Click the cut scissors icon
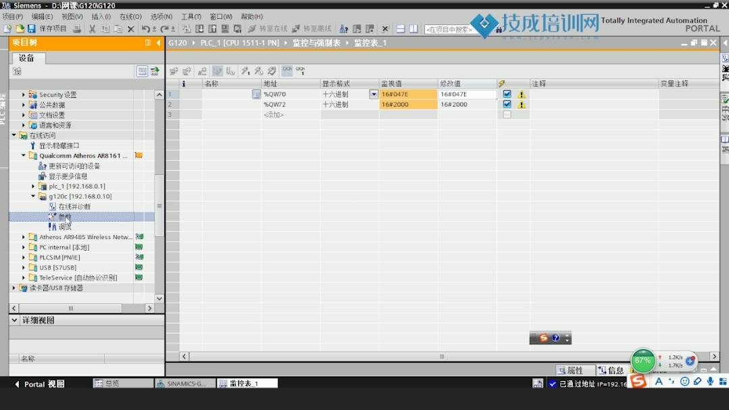Screen dimensions: 729x410 coord(92,29)
